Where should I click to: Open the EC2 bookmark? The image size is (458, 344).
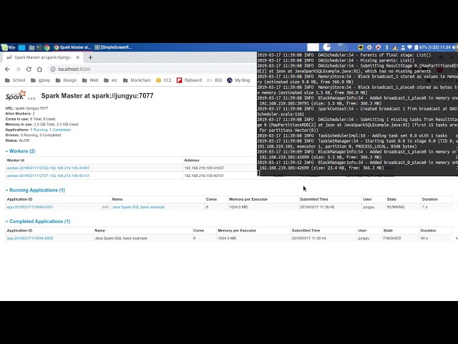click(x=164, y=80)
